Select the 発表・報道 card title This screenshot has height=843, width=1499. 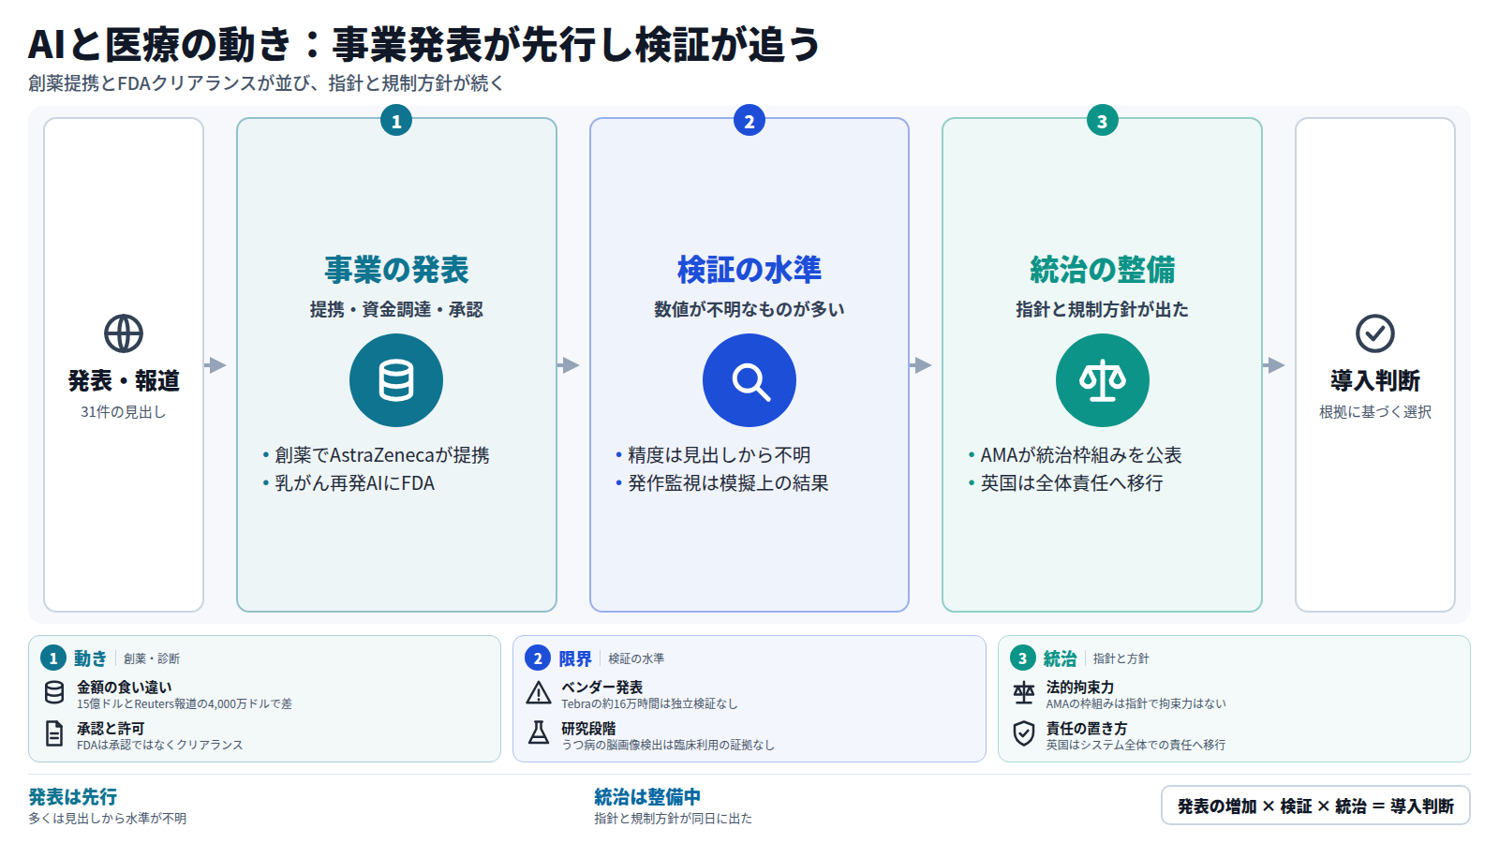click(x=124, y=381)
